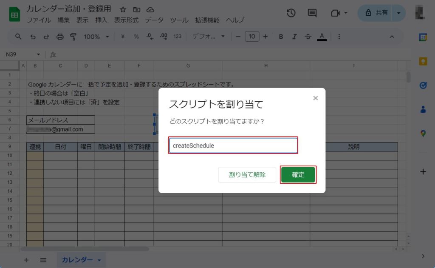Screen dimensions: 435x268
Task: Select the paint format roller icon
Action: click(73, 37)
